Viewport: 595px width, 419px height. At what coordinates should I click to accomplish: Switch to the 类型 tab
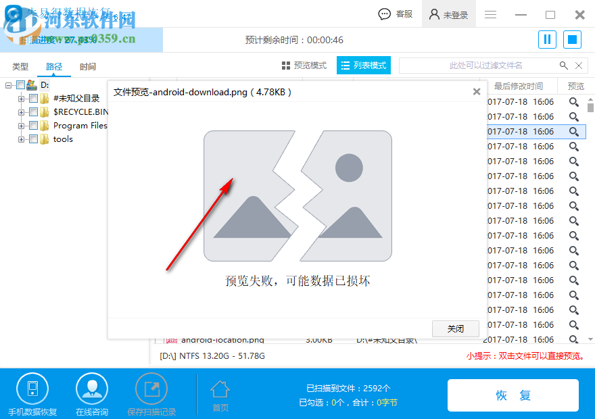pyautogui.click(x=20, y=67)
